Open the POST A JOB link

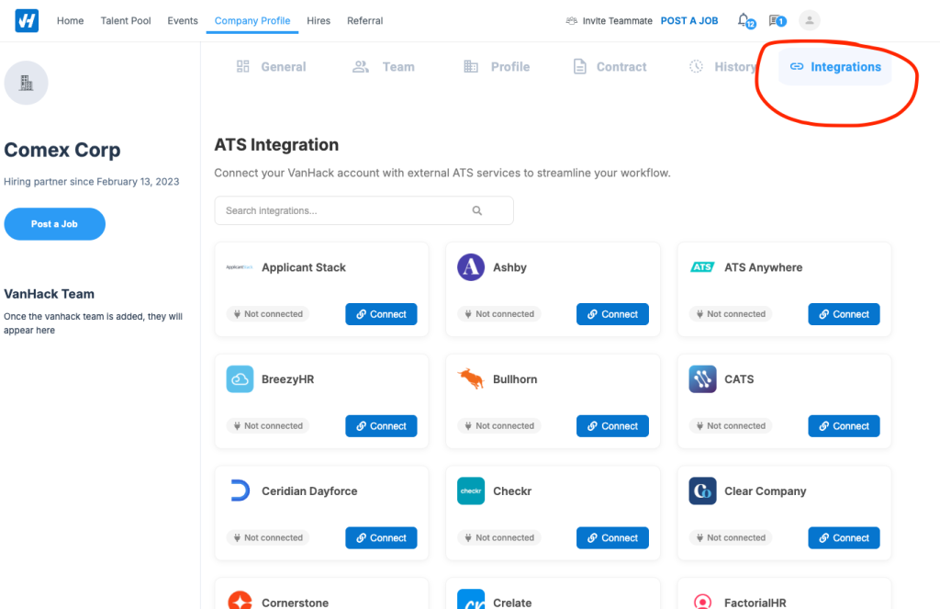coord(689,20)
